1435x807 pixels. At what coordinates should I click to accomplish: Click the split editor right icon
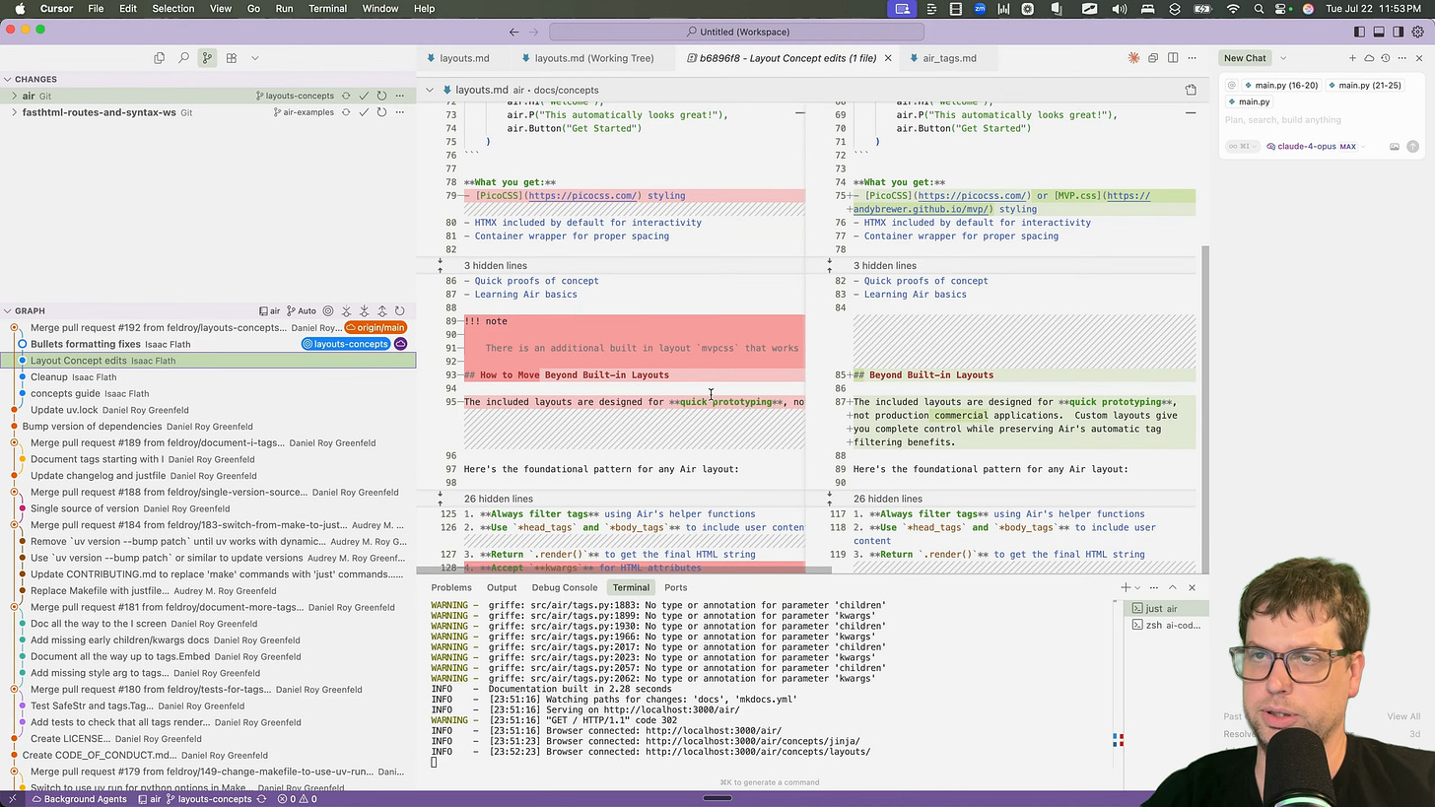coord(1173,58)
